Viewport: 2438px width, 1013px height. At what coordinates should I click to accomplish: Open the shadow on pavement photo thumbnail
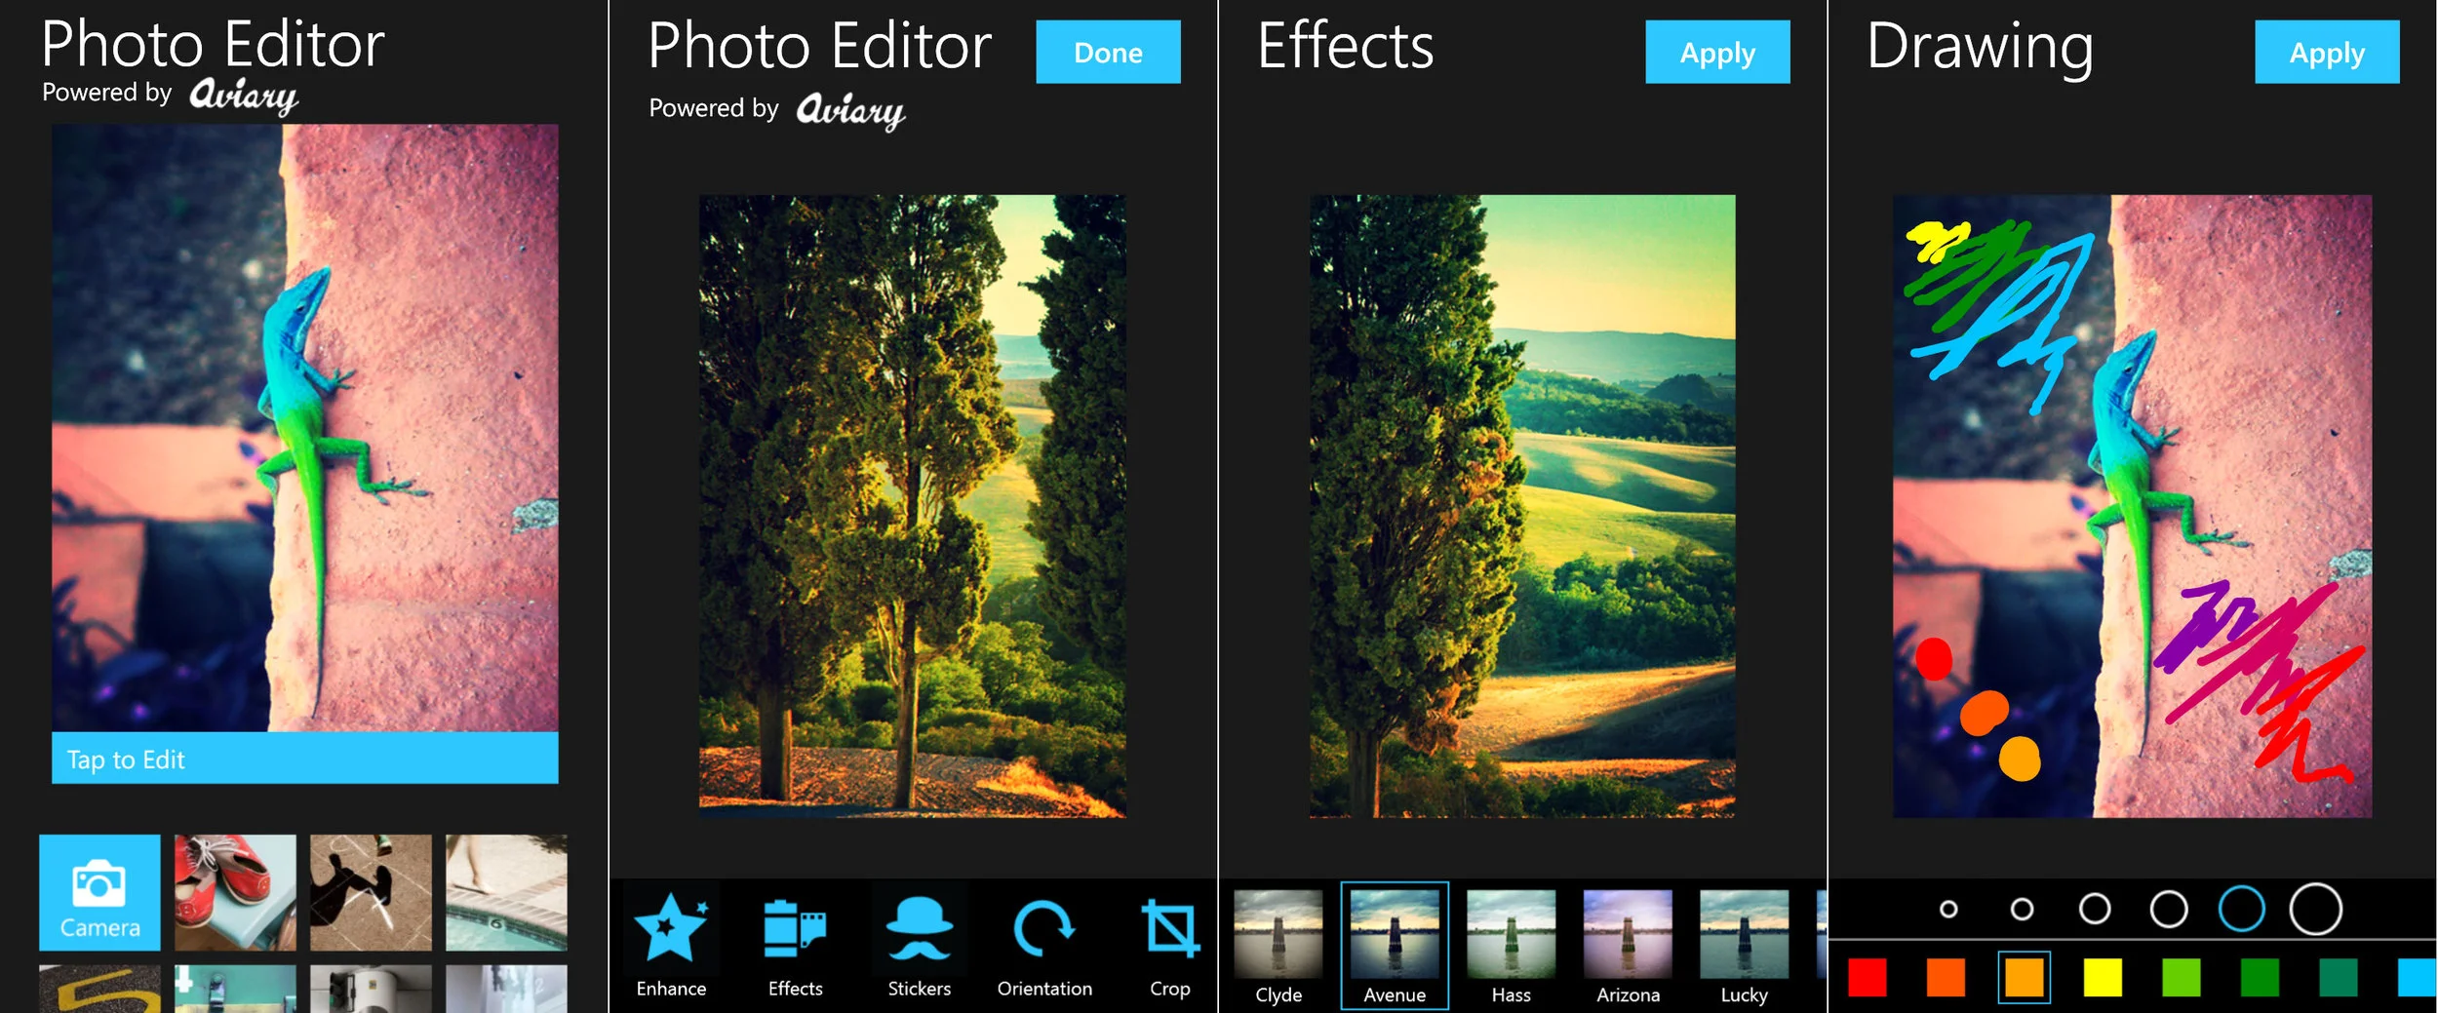[x=371, y=892]
